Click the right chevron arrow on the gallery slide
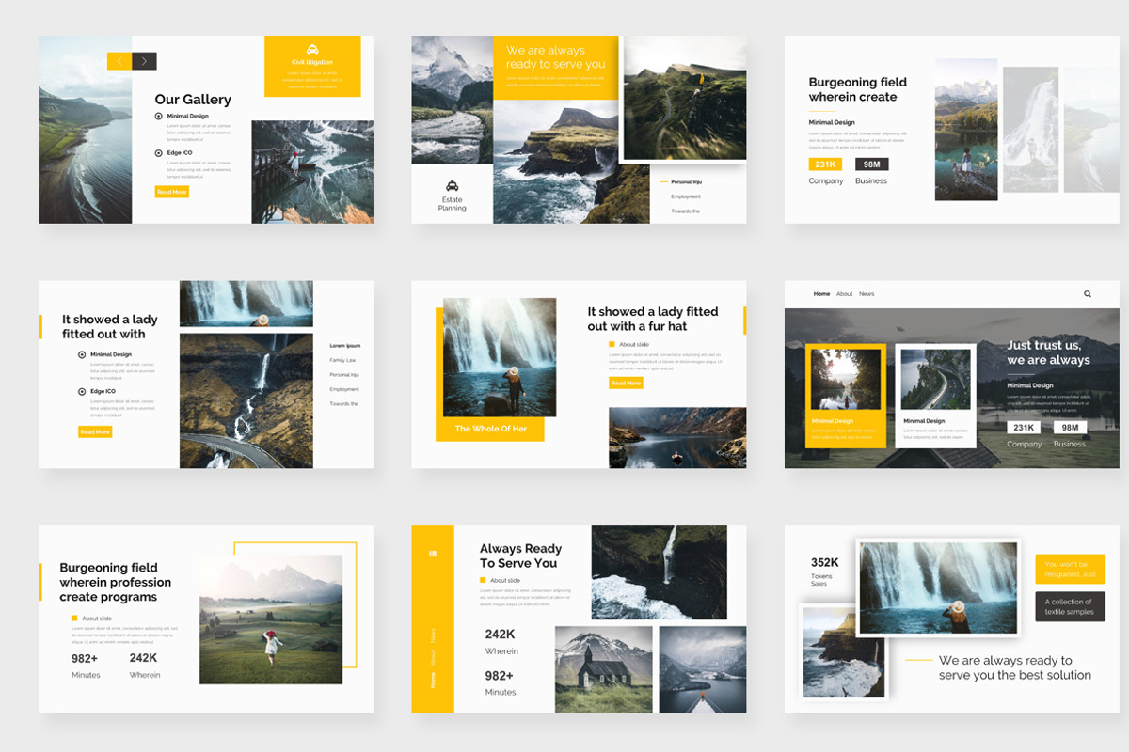The height and width of the screenshot is (752, 1129). click(143, 60)
